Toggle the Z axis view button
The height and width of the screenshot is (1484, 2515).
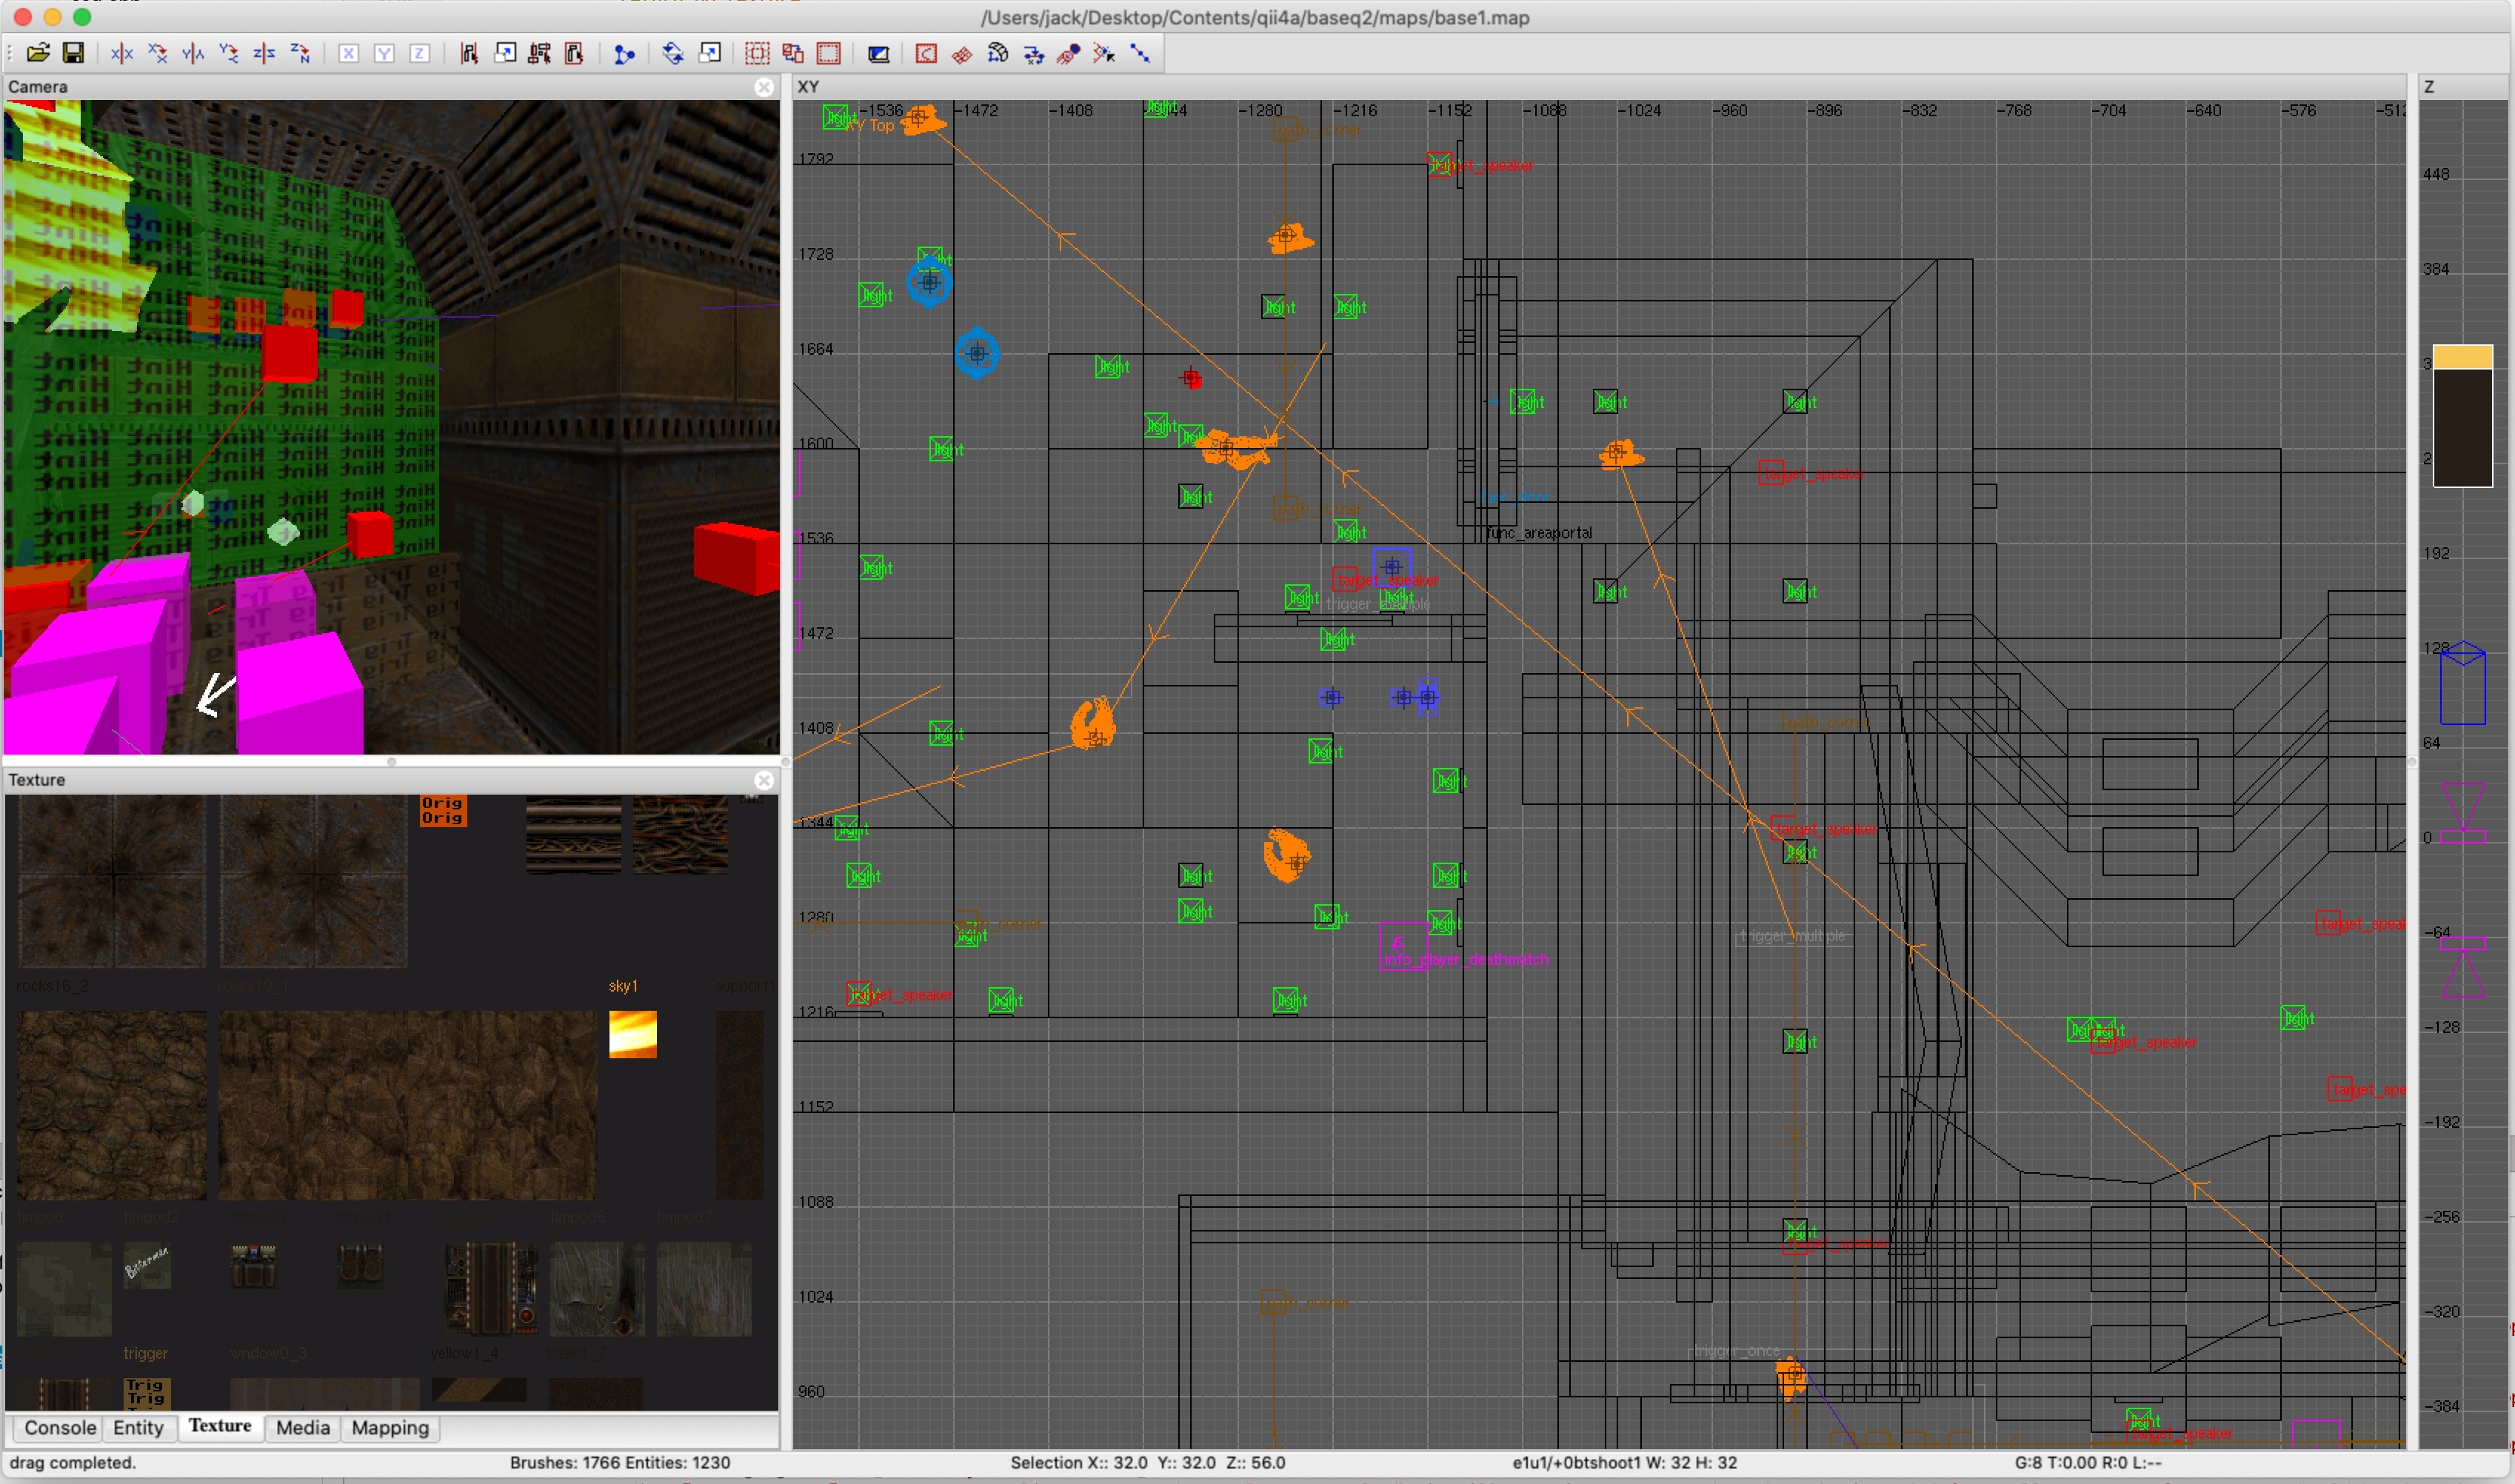point(420,53)
